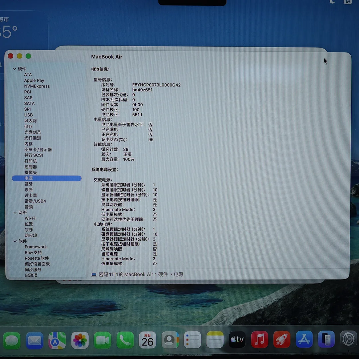Select 偏好设置面板 in the sidebar
Screen dimensions: 359x359
[x=37, y=264]
